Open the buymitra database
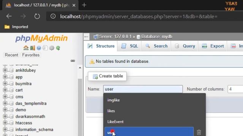Viewport: 243px width, 136px height. pos(24,83)
